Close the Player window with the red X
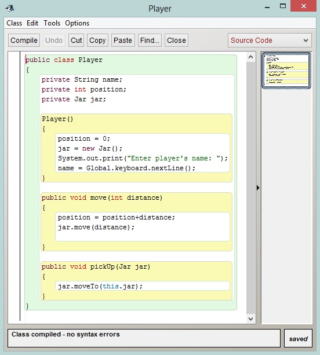The image size is (320, 355). [303, 6]
